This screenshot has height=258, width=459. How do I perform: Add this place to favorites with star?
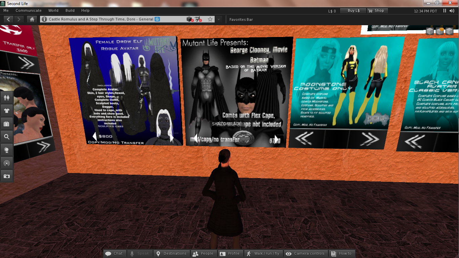[210, 19]
